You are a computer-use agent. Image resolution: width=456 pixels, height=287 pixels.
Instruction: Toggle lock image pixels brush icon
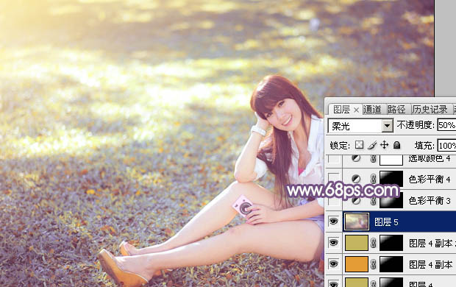tap(372, 145)
